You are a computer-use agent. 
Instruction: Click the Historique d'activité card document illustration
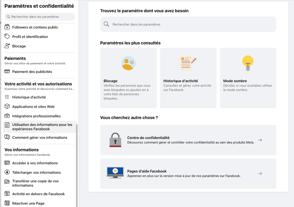point(188,63)
